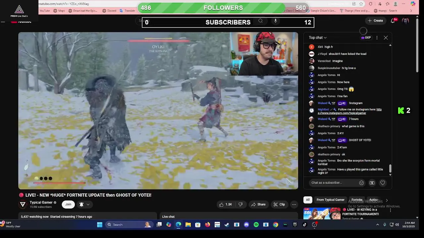
Task: Open Typical Gamer channel name link
Action: coord(41,203)
